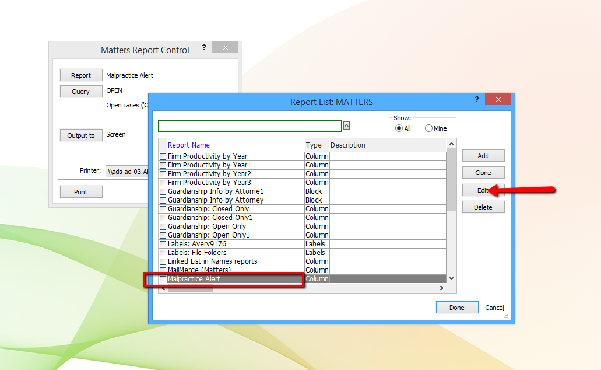Check the box for Guardianship: Closed Only

coord(163,209)
